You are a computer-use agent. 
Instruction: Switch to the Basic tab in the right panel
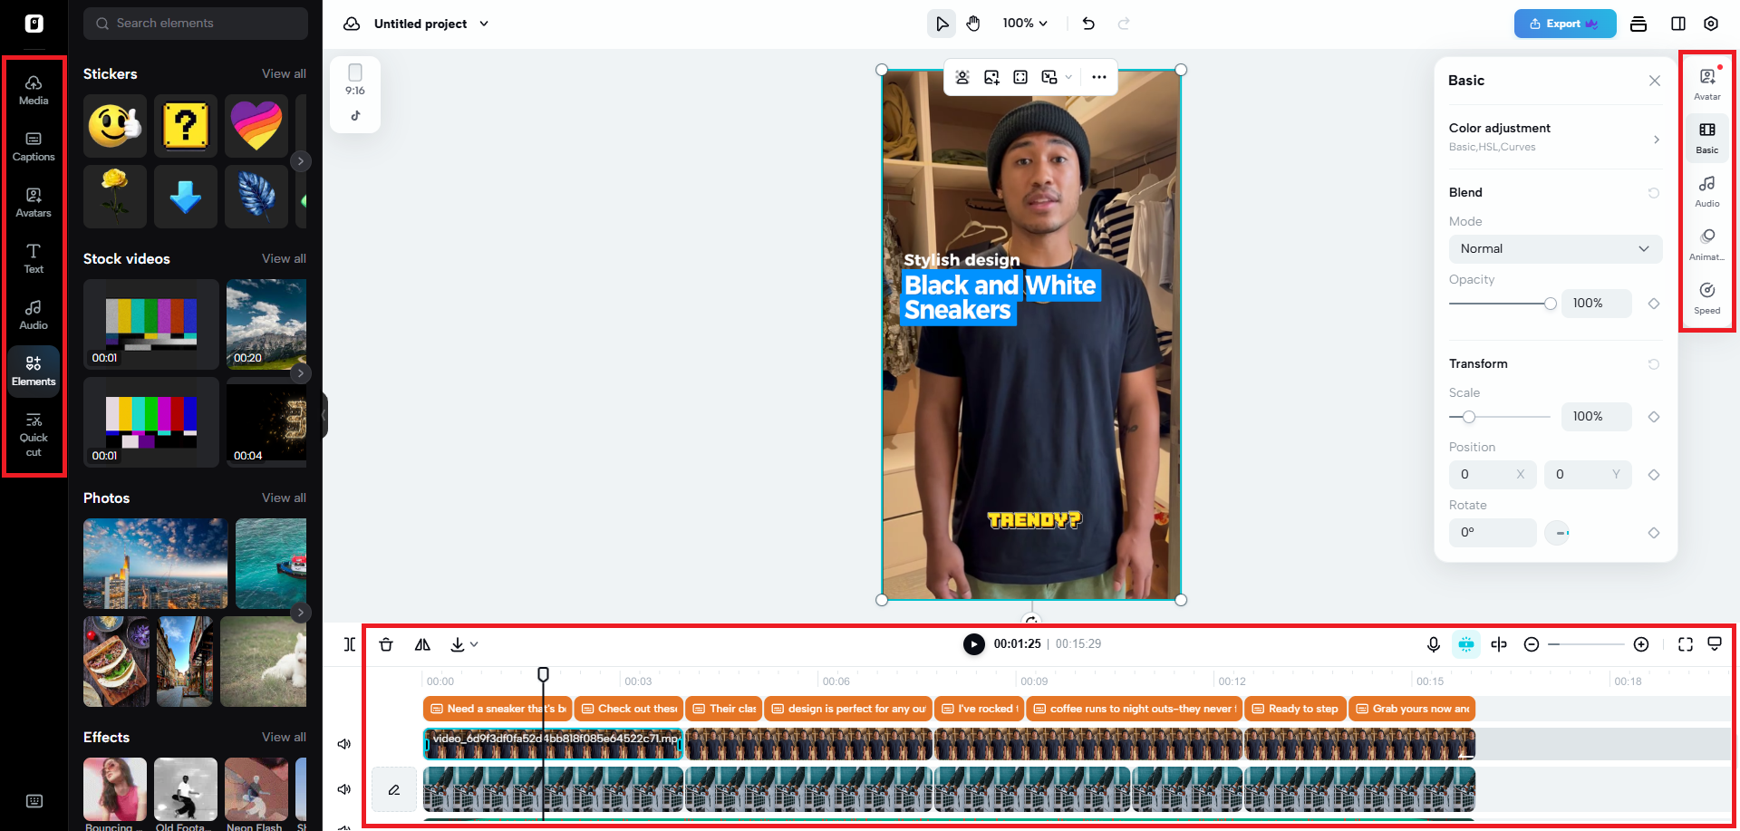pos(1706,137)
